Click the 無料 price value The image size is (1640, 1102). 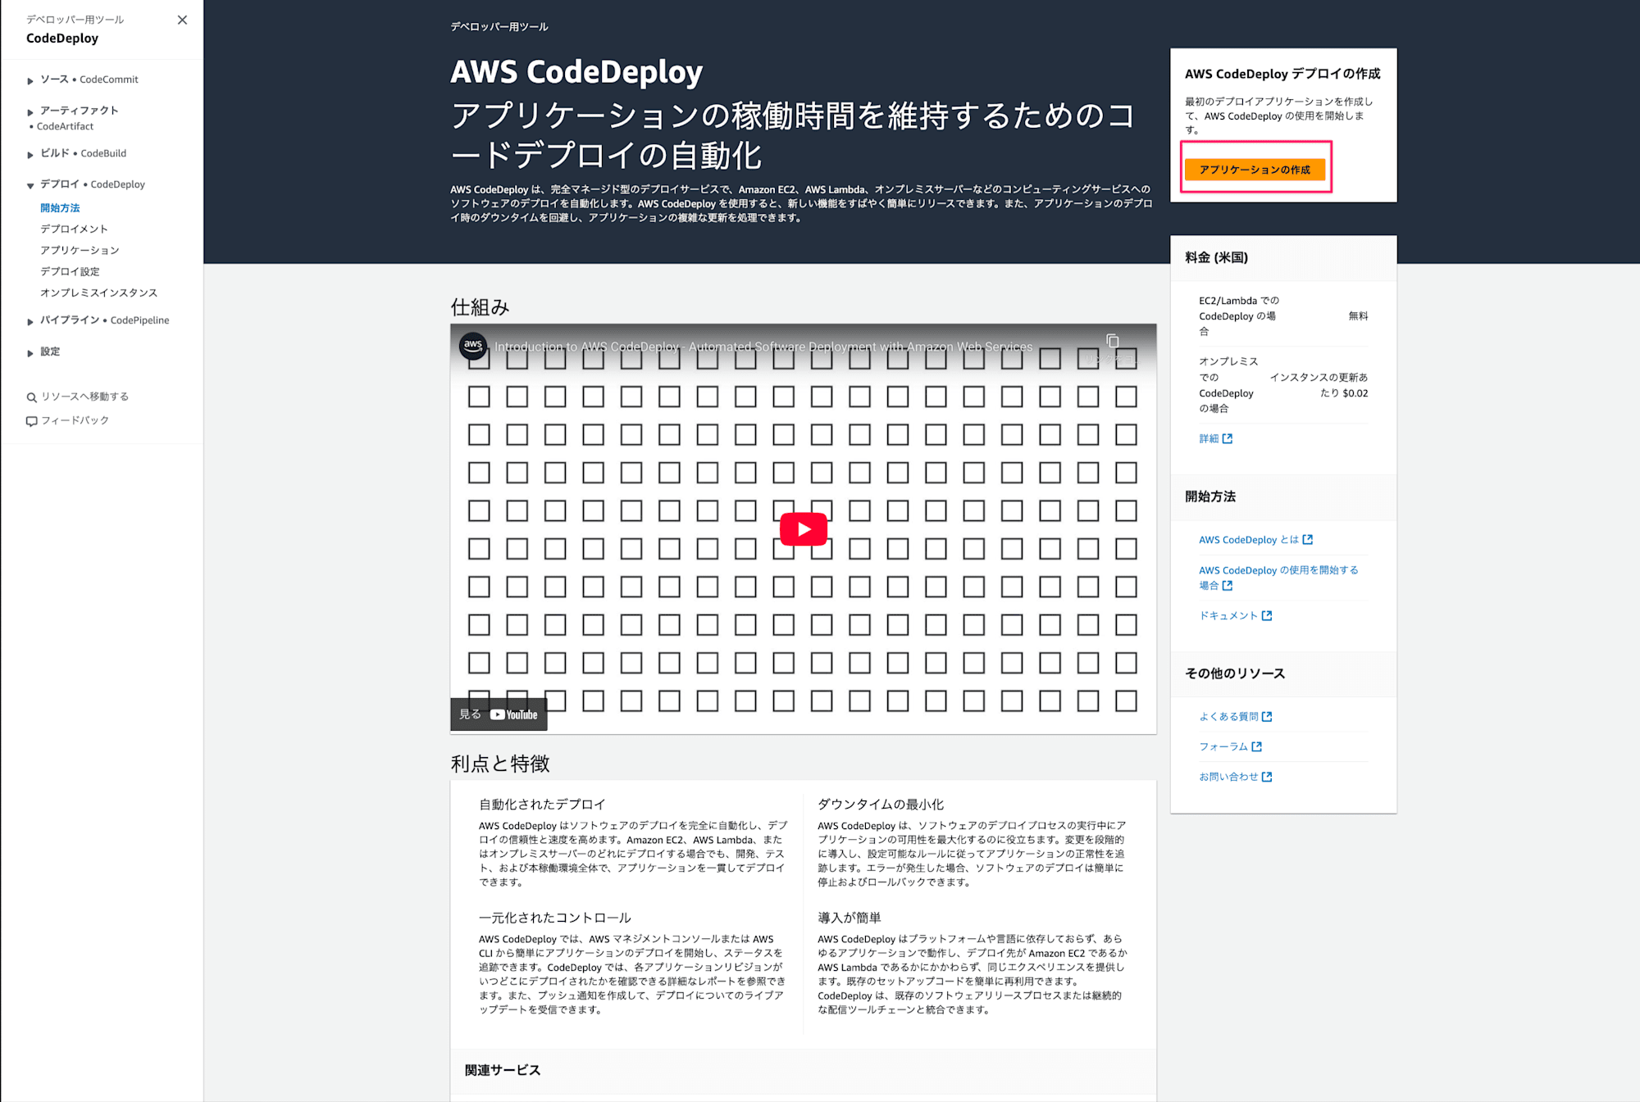point(1358,316)
